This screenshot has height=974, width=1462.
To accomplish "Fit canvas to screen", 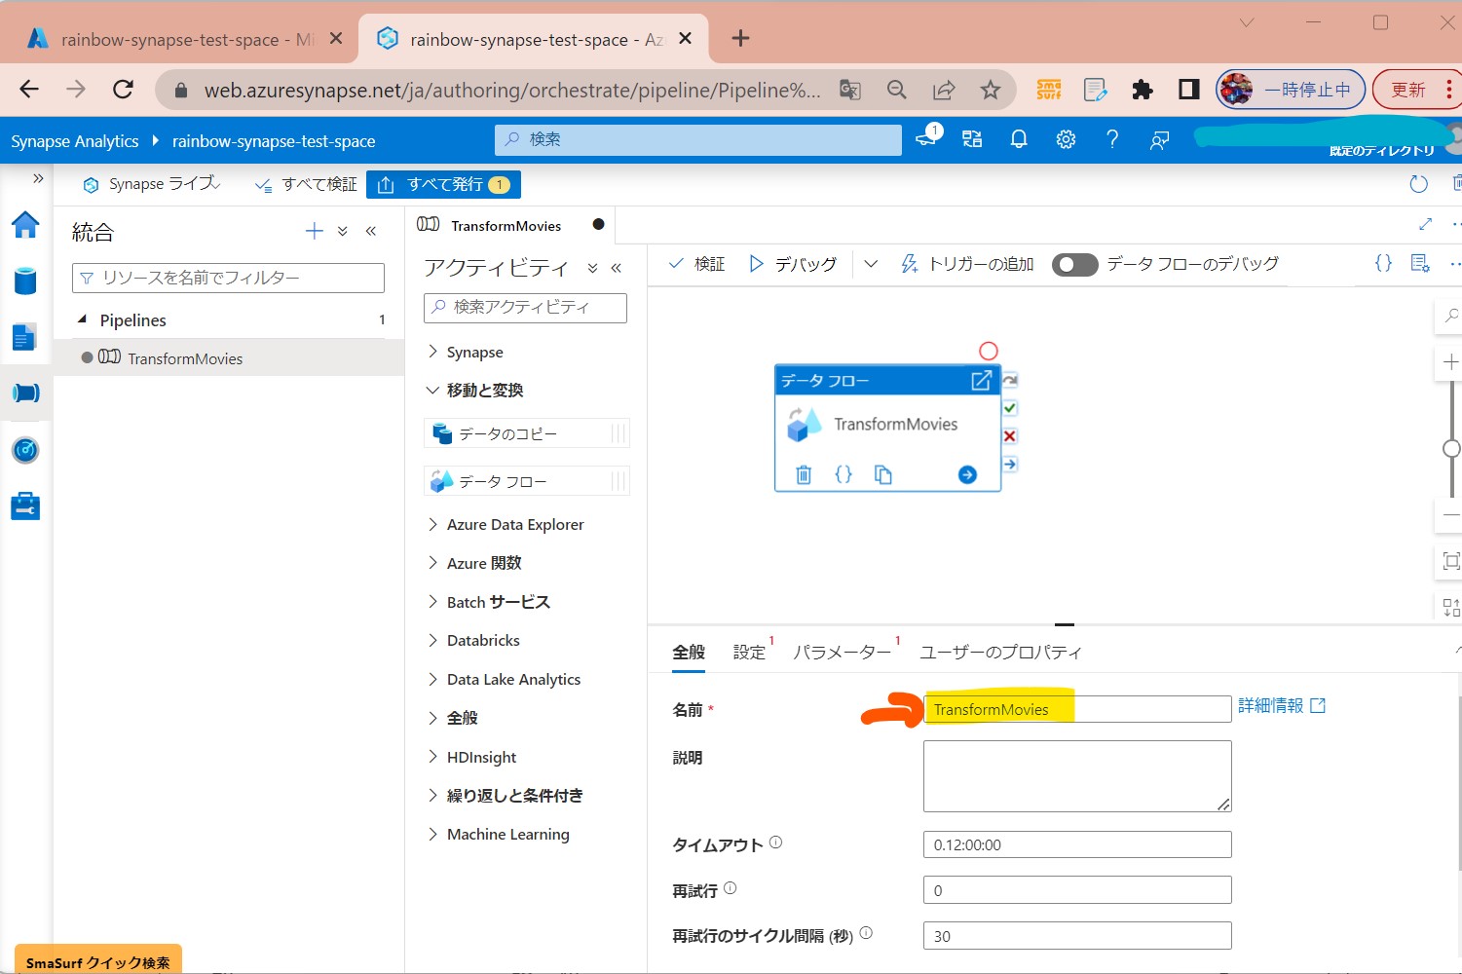I will click(x=1450, y=561).
